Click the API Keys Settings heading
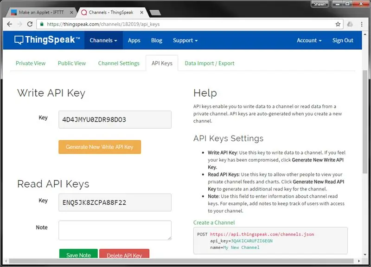This screenshot has height=267, width=371. click(x=228, y=138)
